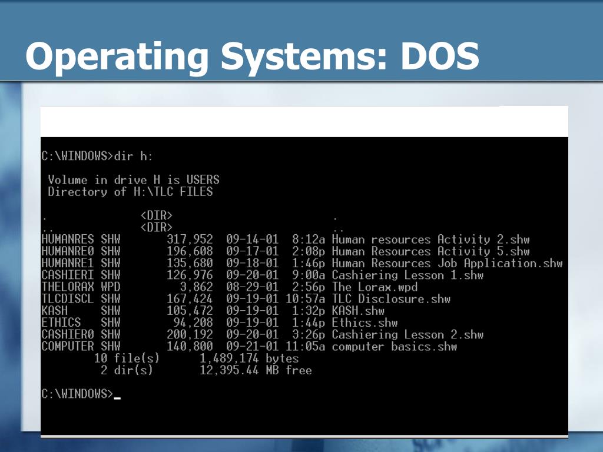The height and width of the screenshot is (452, 603).
Task: Click the "Directory of H:\TLC FILES" line
Action: (130, 191)
